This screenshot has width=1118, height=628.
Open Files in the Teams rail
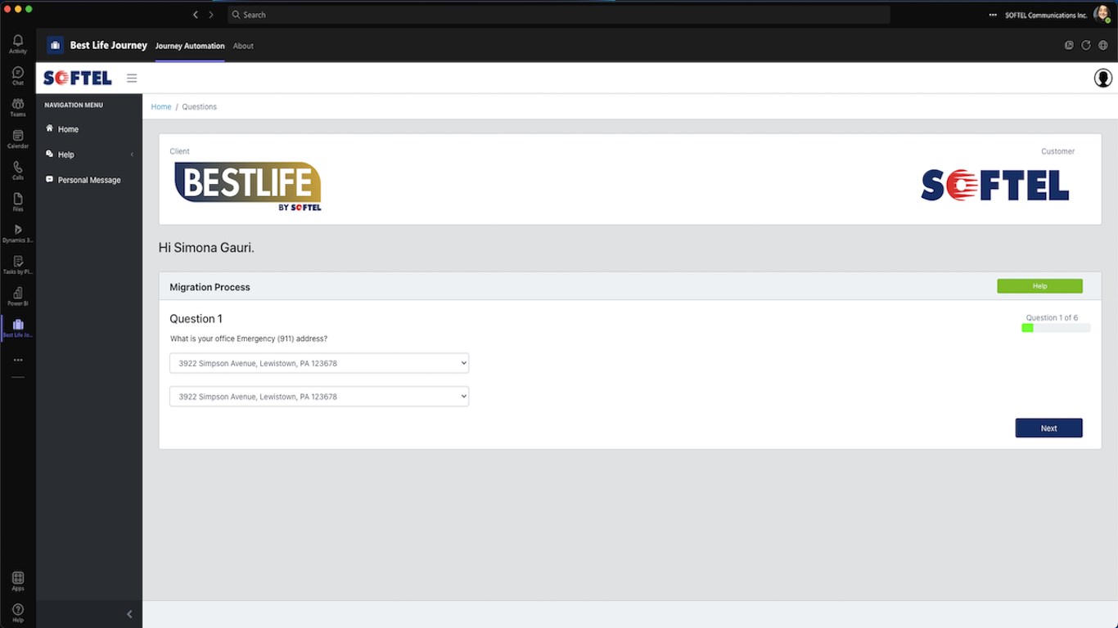[18, 202]
